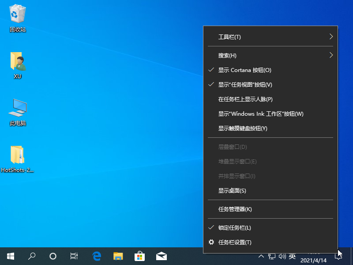Image resolution: width=353 pixels, height=265 pixels.
Task: Open File Explorer from the taskbar
Action: (x=118, y=256)
